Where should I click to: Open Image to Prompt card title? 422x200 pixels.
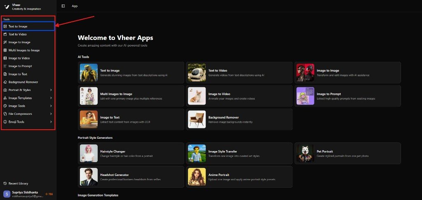(328, 94)
